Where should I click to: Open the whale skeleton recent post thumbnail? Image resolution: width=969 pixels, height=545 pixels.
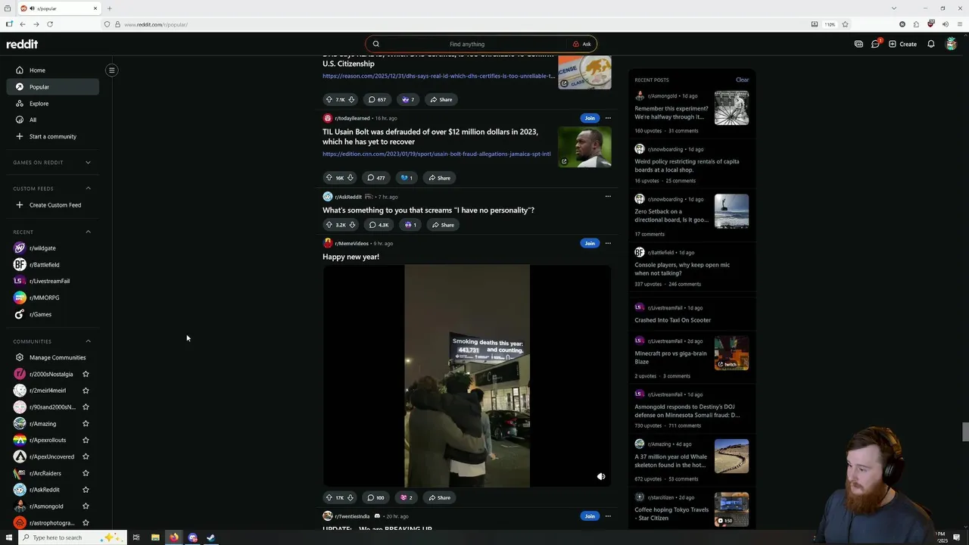click(x=731, y=456)
